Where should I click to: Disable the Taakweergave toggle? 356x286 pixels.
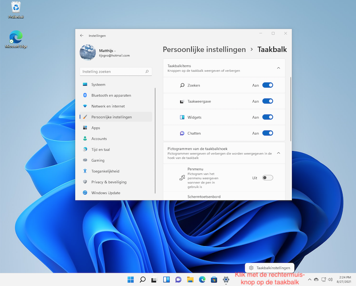pyautogui.click(x=267, y=101)
